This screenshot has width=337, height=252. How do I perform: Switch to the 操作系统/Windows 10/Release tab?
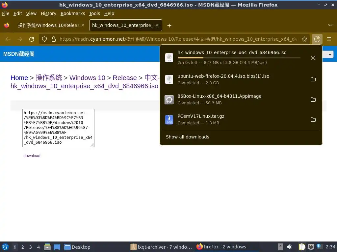49,25
